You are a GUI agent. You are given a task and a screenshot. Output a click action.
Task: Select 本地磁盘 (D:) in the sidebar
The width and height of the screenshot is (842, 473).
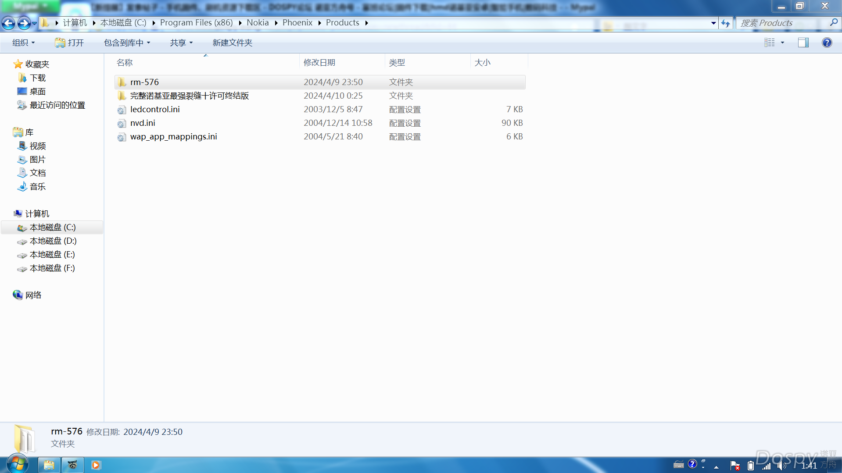(x=53, y=241)
